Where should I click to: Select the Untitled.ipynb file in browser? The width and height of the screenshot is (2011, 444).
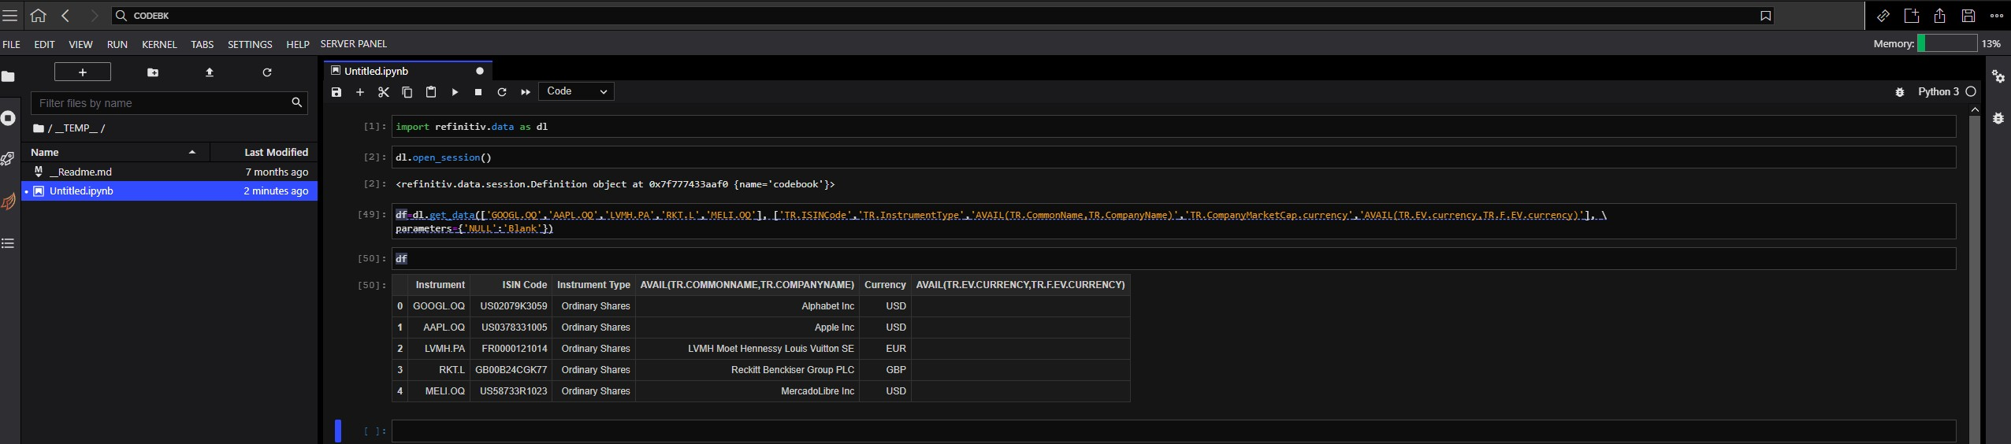pos(169,191)
